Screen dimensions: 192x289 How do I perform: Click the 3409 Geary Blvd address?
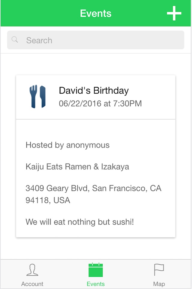93,188
